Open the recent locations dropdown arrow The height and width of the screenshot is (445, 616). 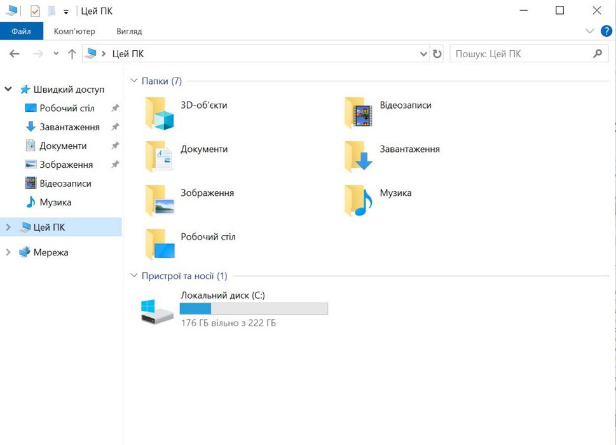(x=56, y=54)
